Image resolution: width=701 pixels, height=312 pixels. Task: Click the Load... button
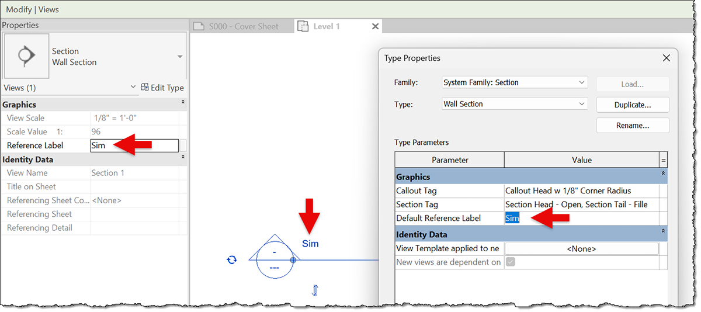pos(633,84)
